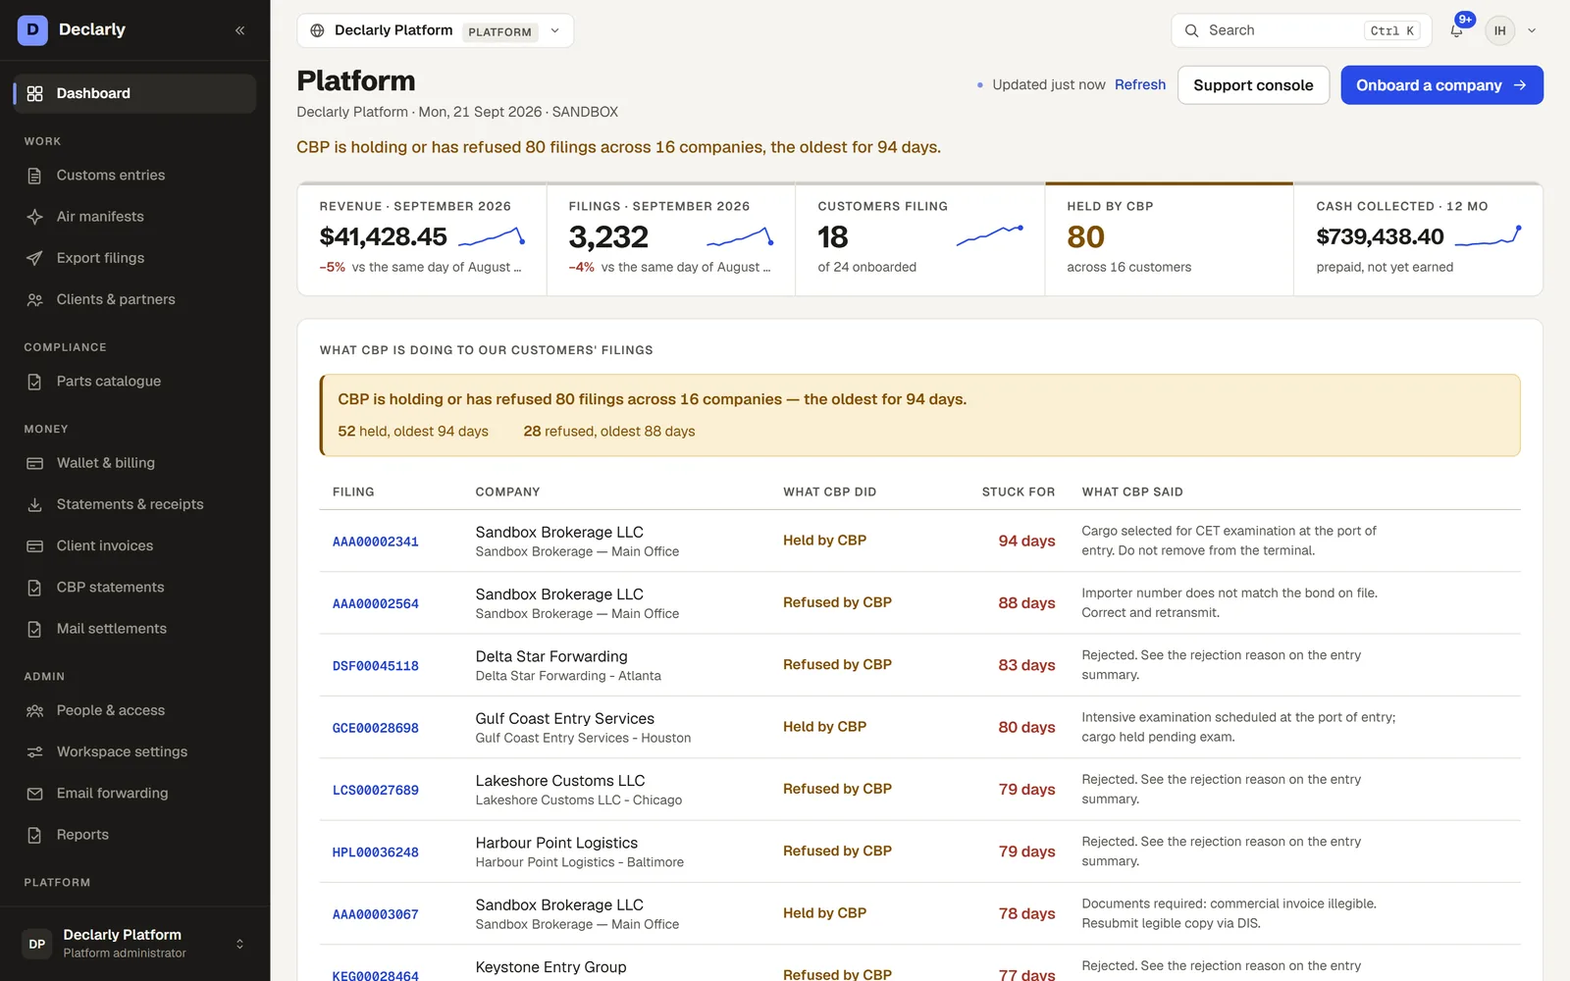Screen dimensions: 1570x981
Task: Click Gulf Coast Entry Services company name
Action: 565,718
